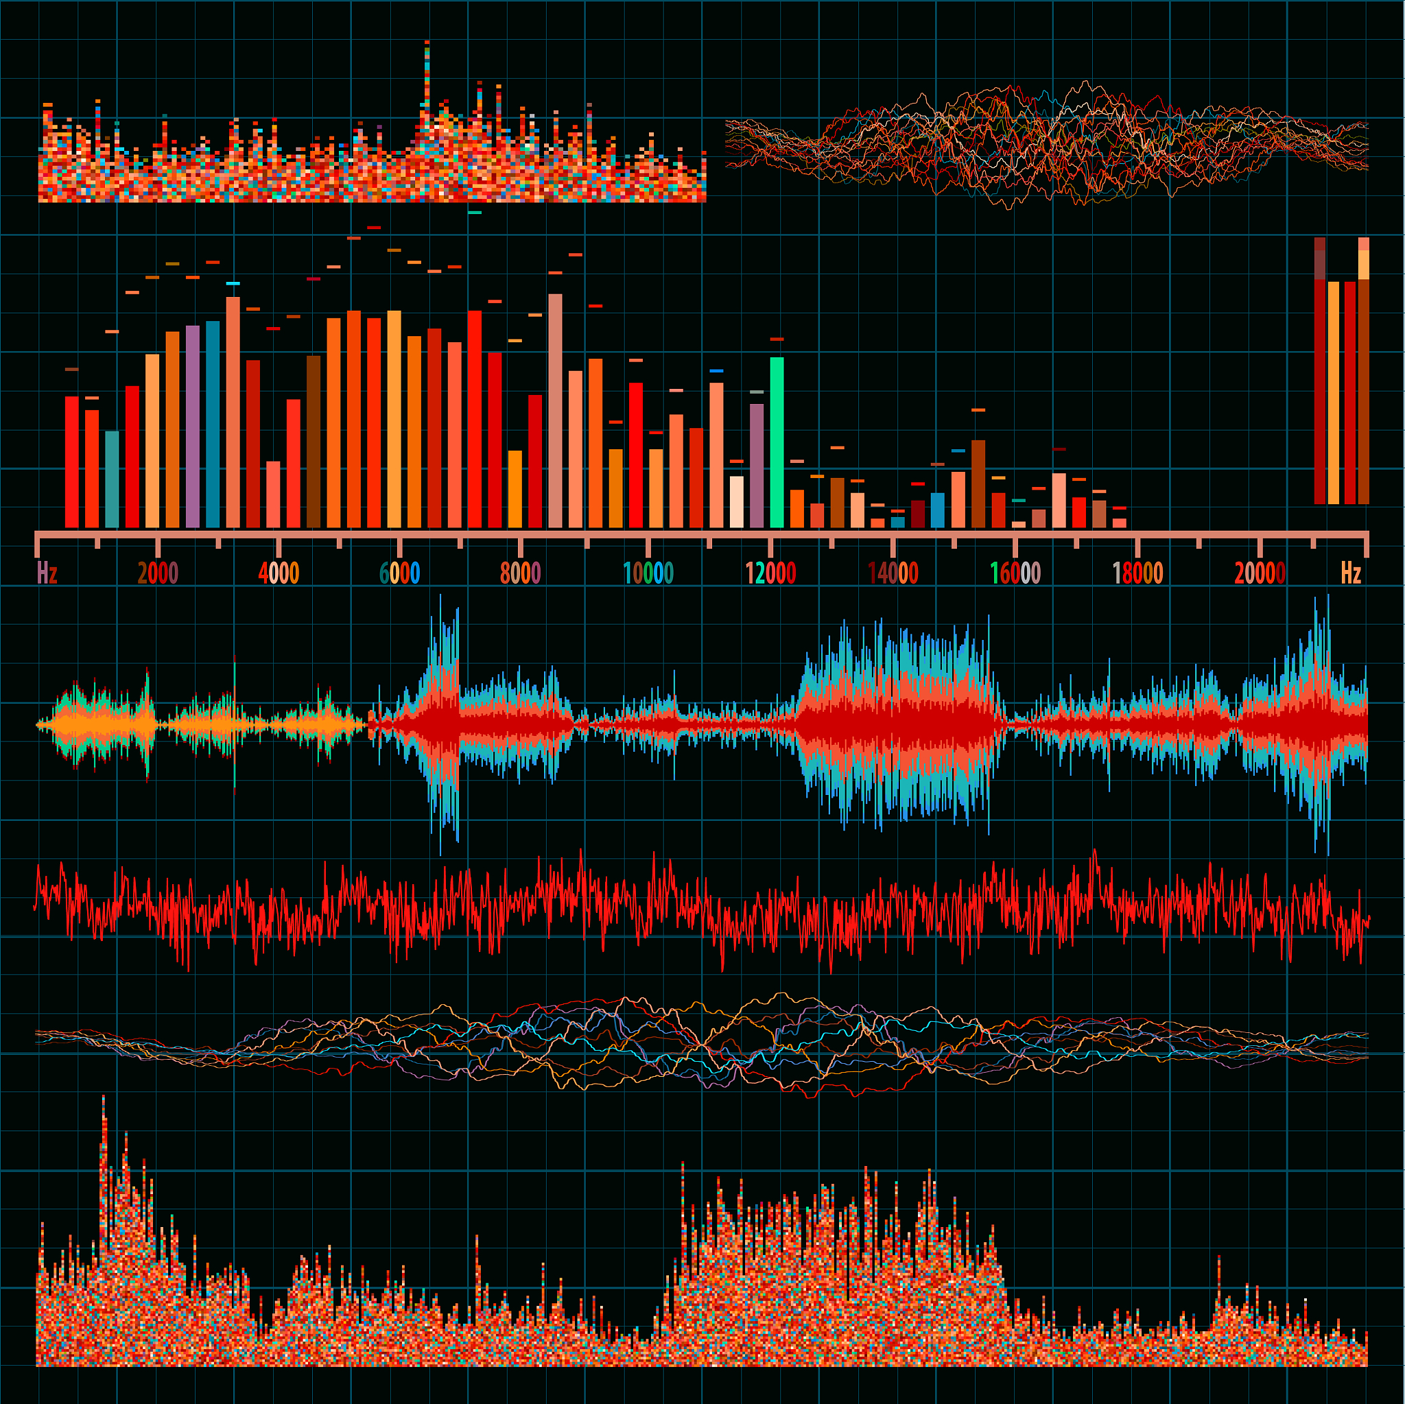Click the orange level meter bar at right
This screenshot has width=1405, height=1404.
point(1333,392)
